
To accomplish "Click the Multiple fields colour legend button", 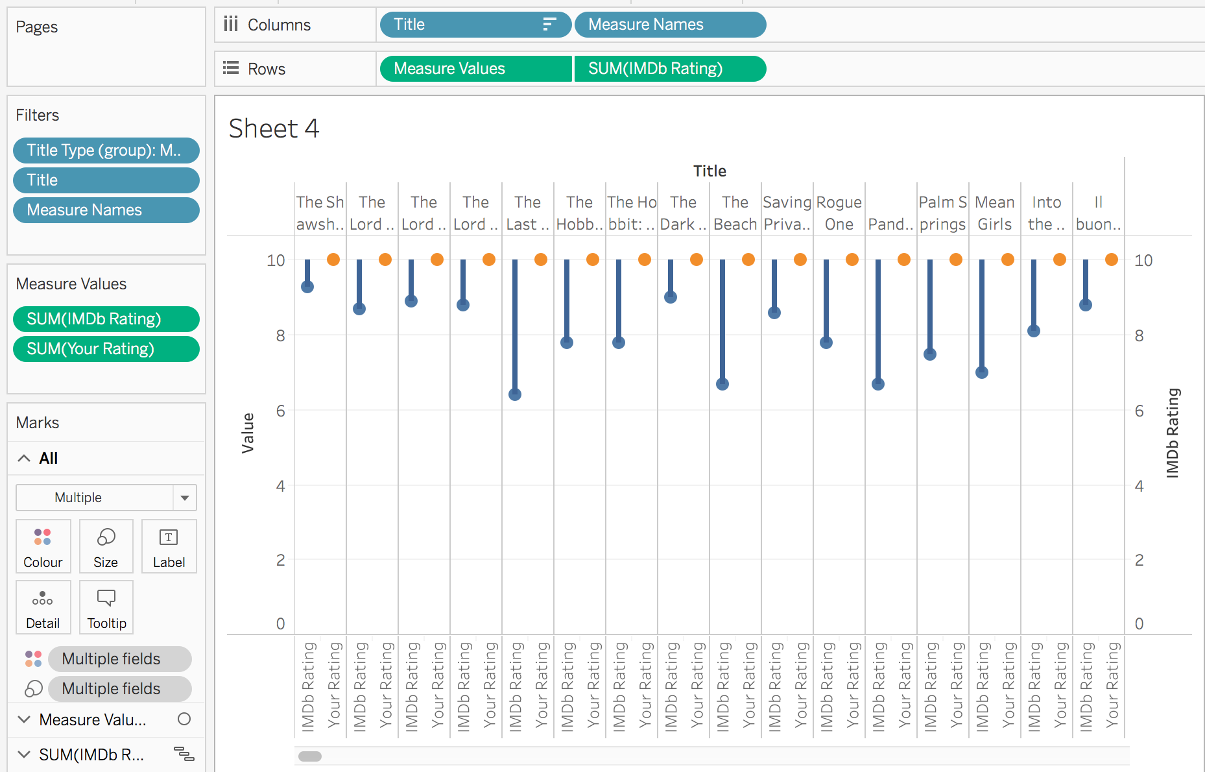I will (x=119, y=658).
